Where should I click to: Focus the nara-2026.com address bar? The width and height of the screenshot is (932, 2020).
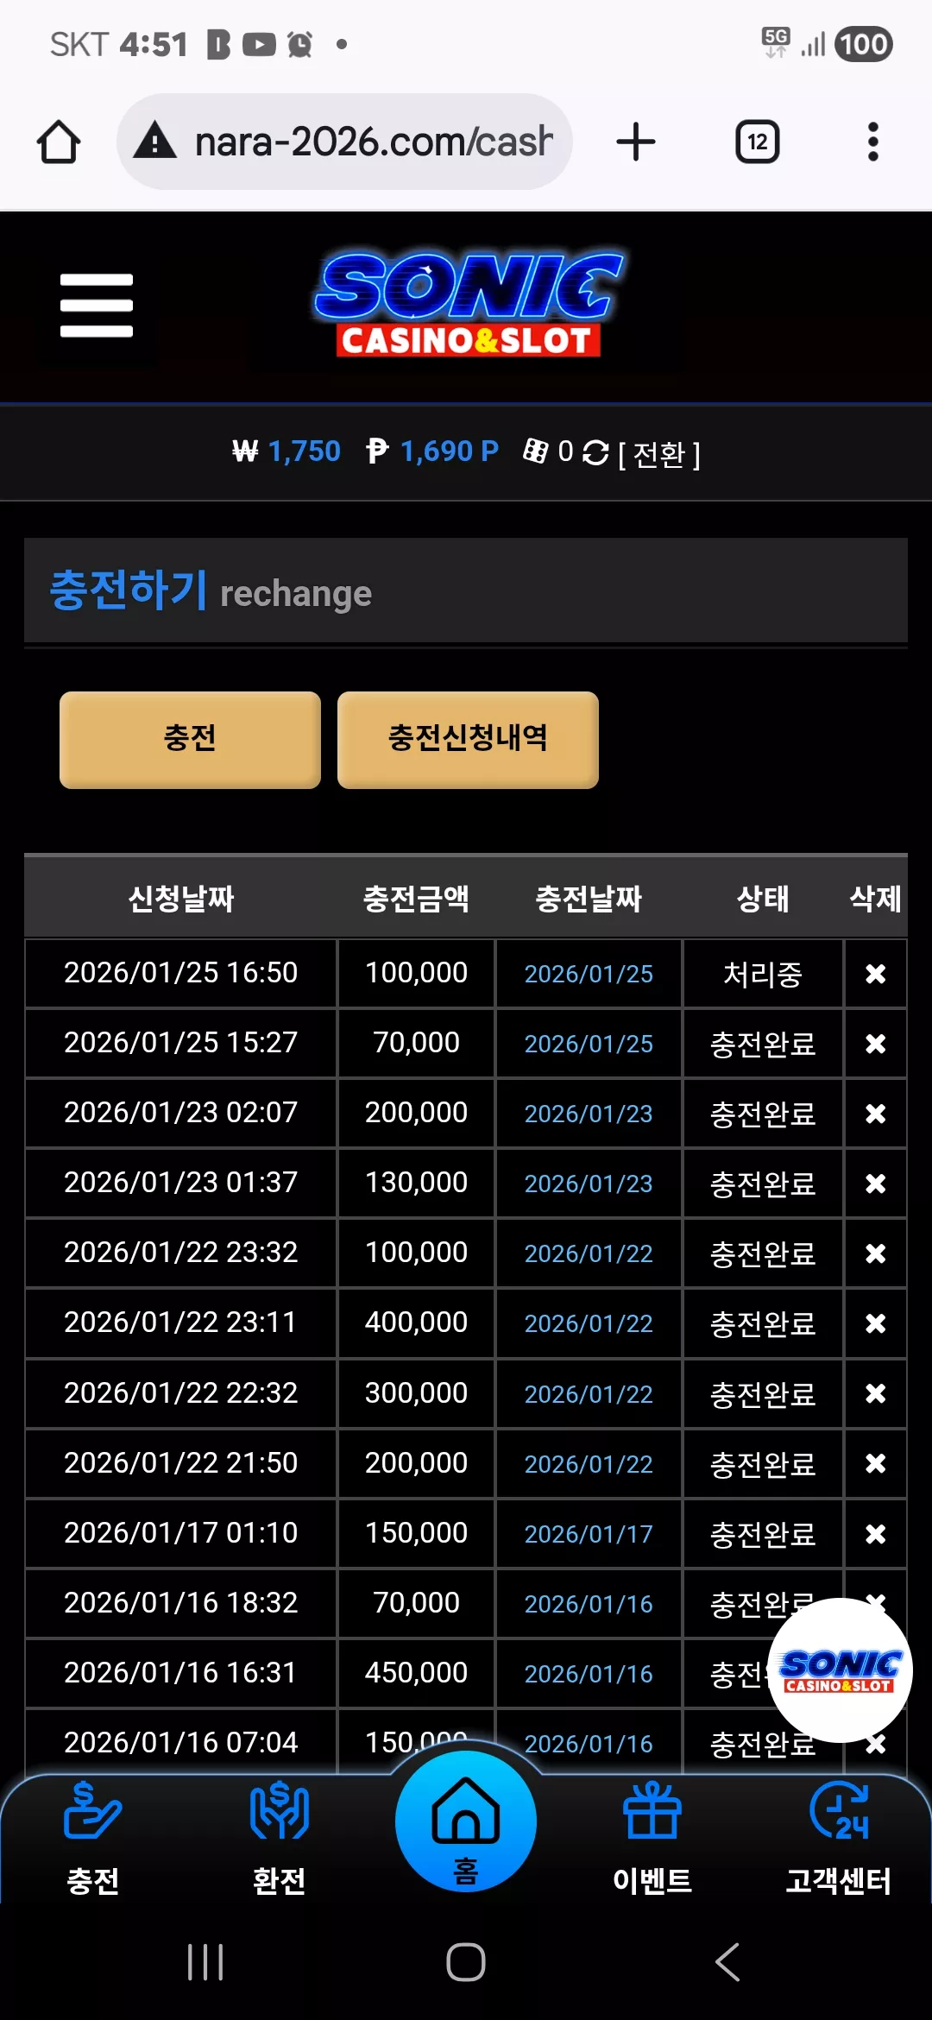click(345, 142)
